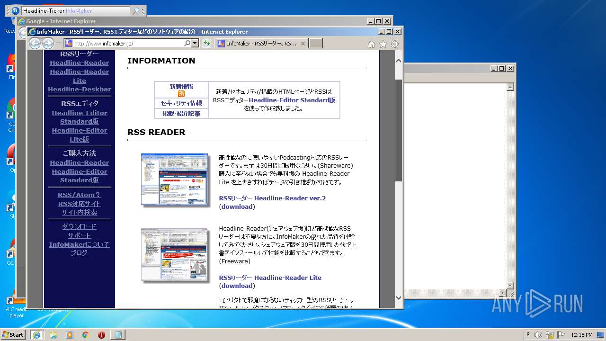
Task: Follow Headline-Editor Standard版 link in information box
Action: coord(292,100)
